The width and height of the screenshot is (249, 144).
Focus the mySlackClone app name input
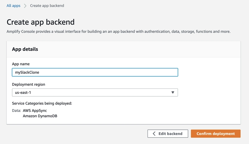[93, 72]
